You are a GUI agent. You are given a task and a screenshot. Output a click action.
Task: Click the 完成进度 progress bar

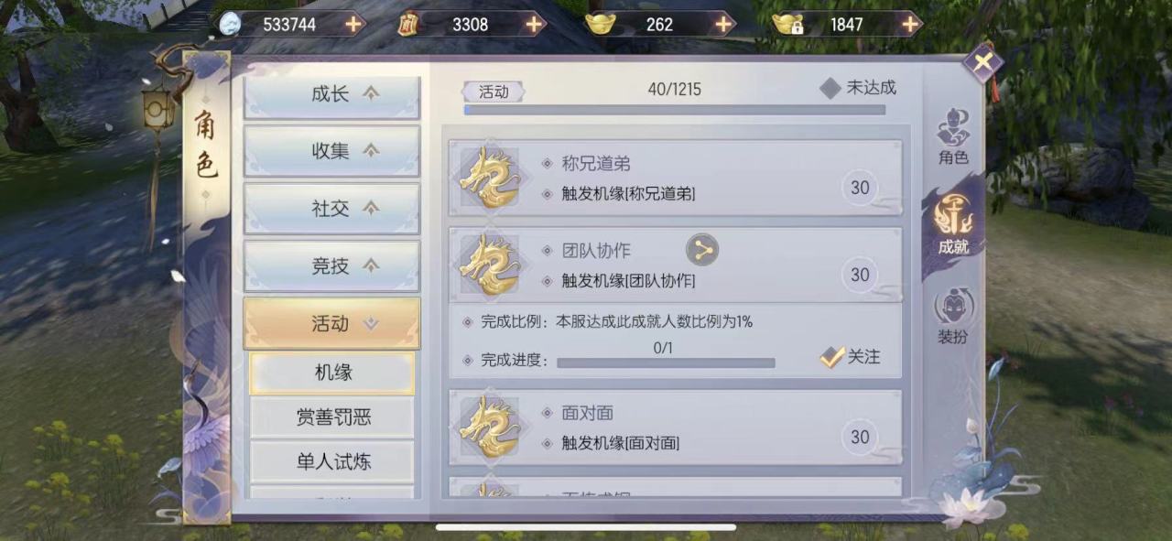[666, 362]
